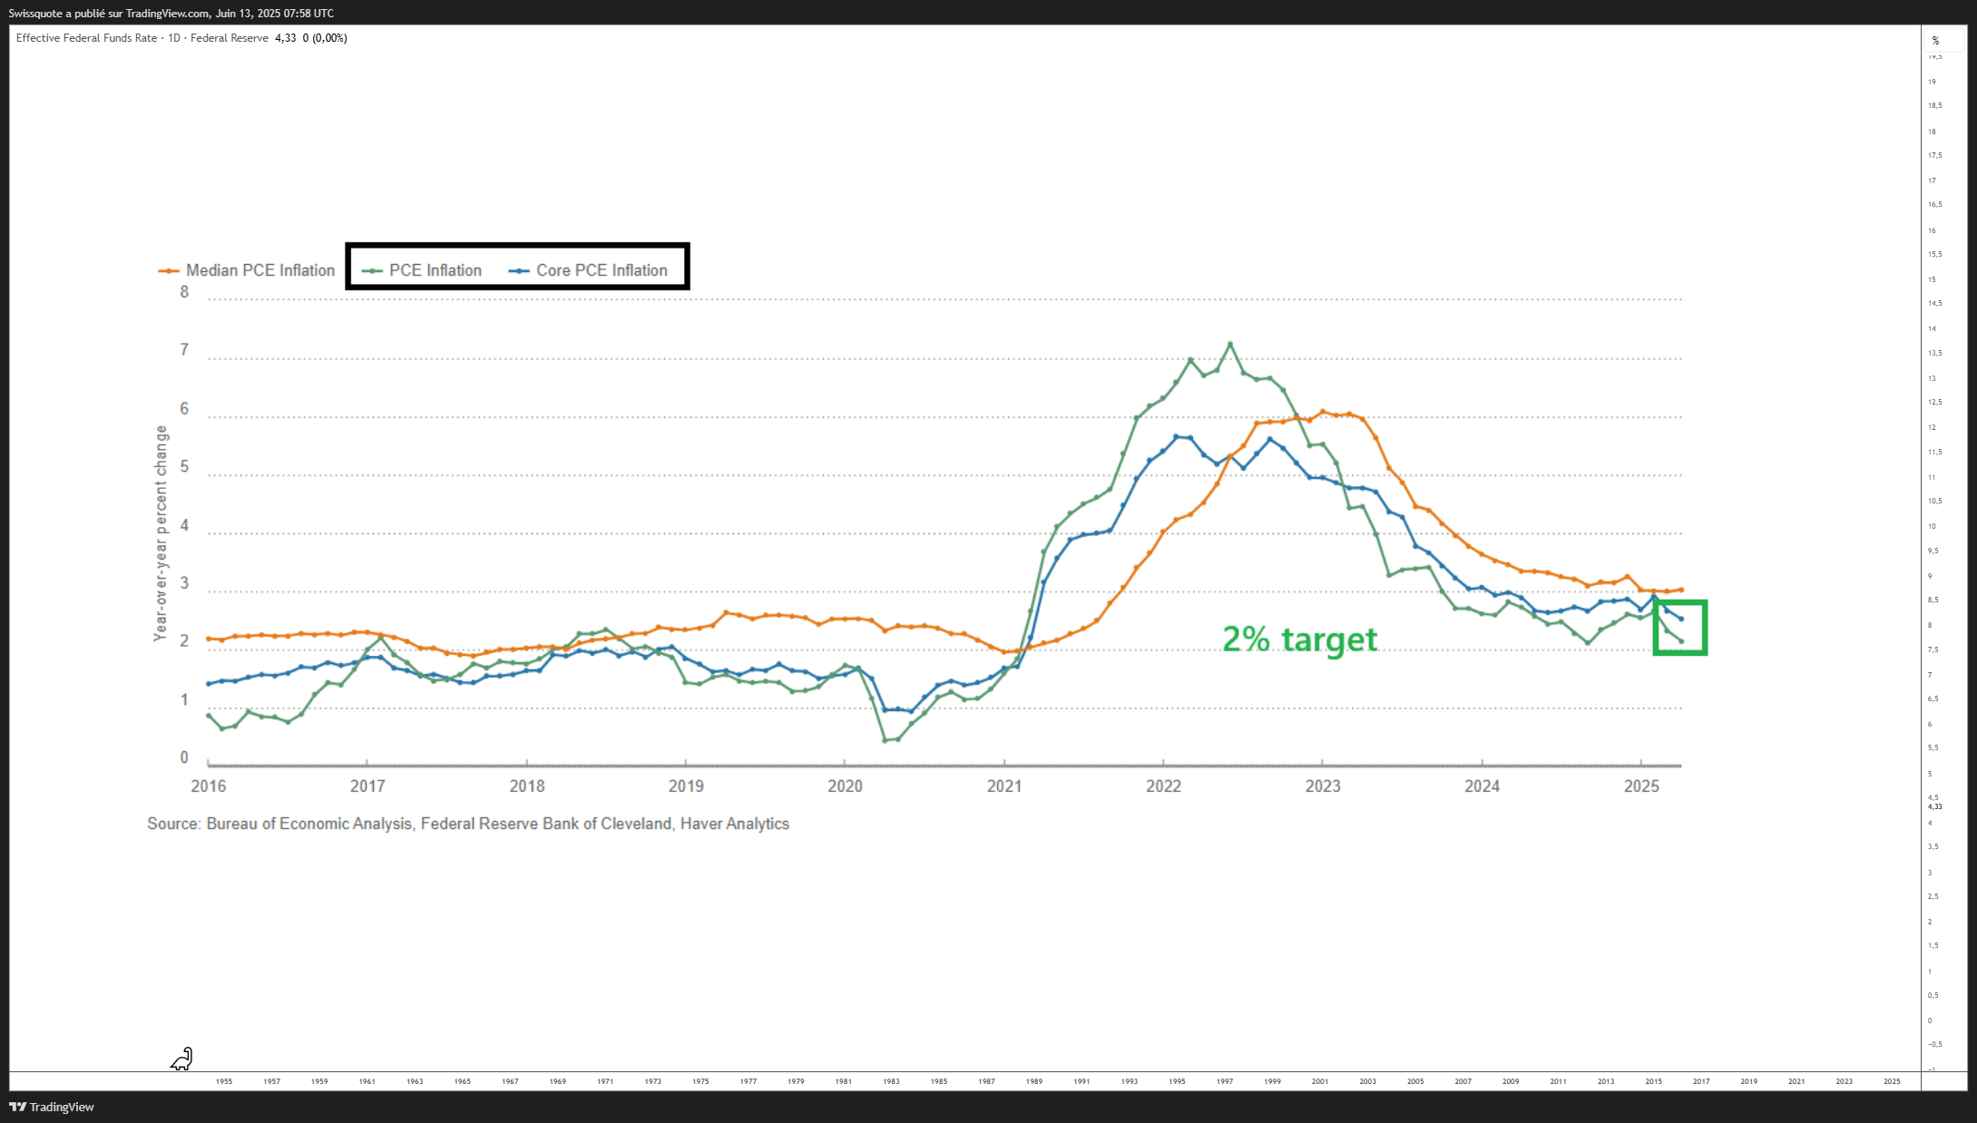Click the 14,5 tick on the price scale
The image size is (1977, 1123).
point(1934,304)
